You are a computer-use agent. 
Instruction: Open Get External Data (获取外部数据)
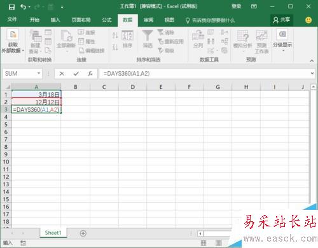pyautogui.click(x=13, y=41)
